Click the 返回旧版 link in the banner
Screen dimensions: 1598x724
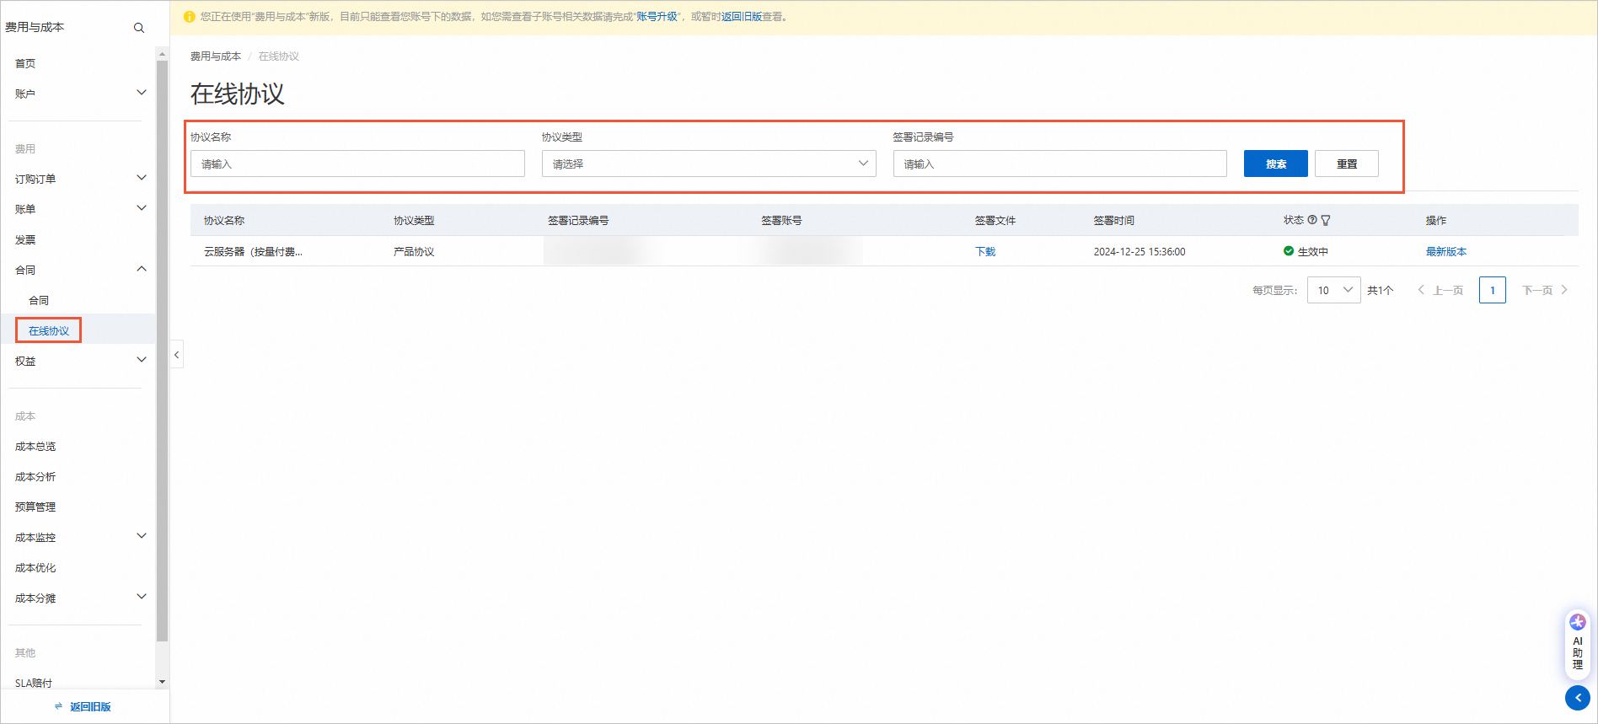pyautogui.click(x=742, y=17)
